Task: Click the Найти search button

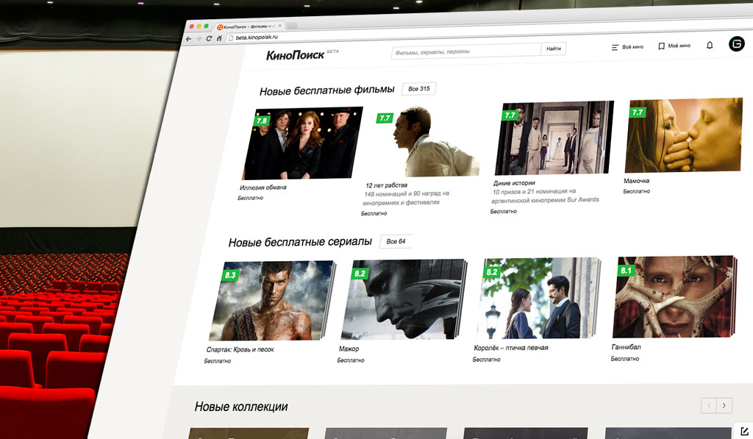Action: coord(553,49)
